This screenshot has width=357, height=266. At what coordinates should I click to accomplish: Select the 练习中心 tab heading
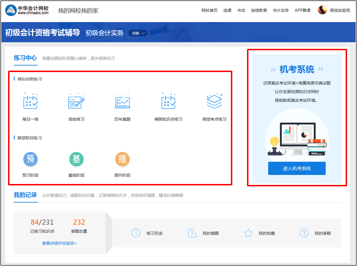click(x=25, y=58)
